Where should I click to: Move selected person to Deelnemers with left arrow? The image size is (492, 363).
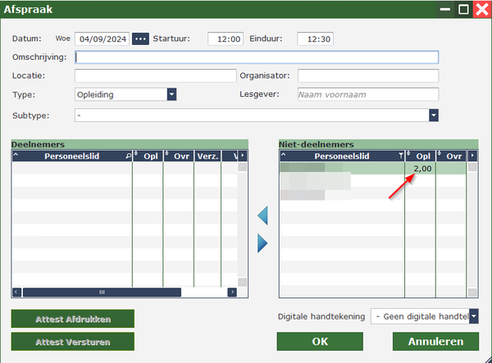pos(263,216)
